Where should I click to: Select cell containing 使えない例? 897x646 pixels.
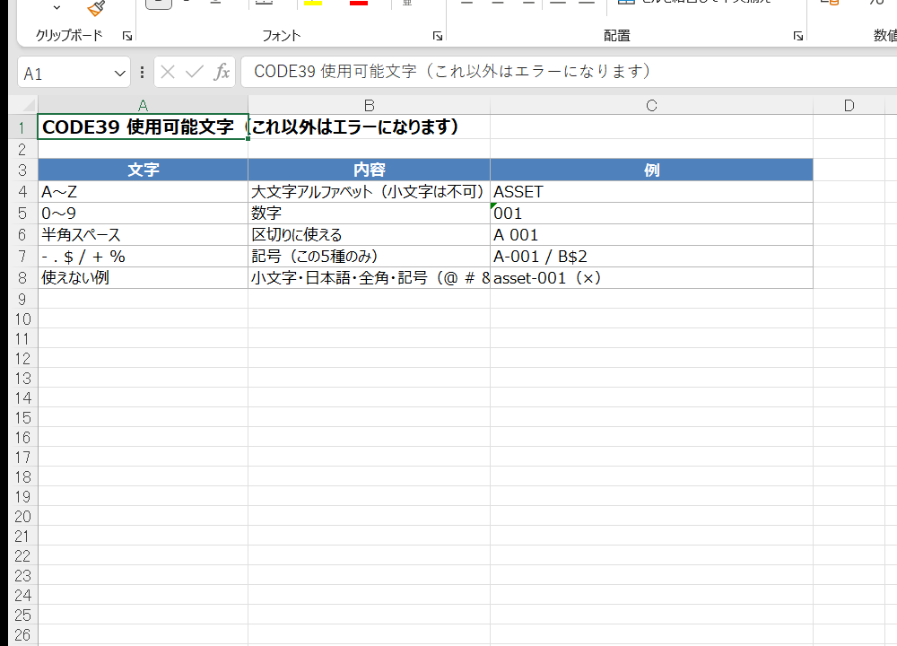click(x=143, y=277)
